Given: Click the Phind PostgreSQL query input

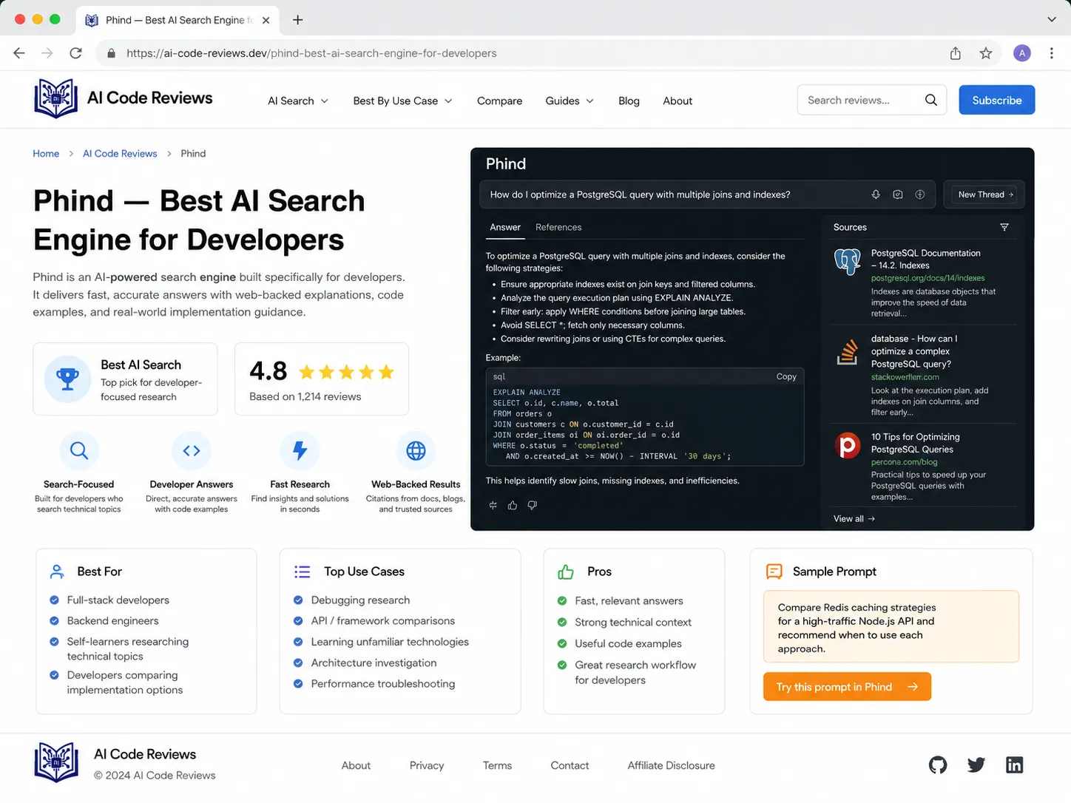Looking at the screenshot, I should [x=708, y=194].
